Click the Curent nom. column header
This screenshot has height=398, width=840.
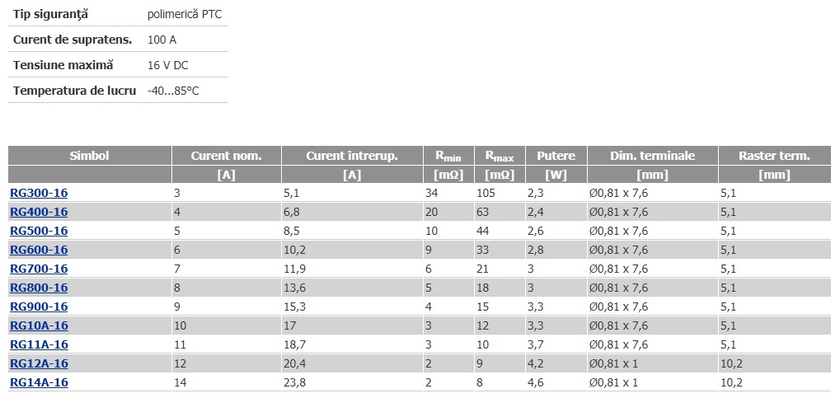pyautogui.click(x=227, y=156)
